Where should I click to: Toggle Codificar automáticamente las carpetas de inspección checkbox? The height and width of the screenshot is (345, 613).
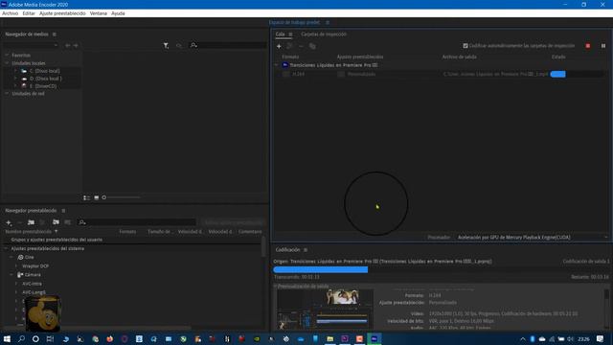pos(465,46)
